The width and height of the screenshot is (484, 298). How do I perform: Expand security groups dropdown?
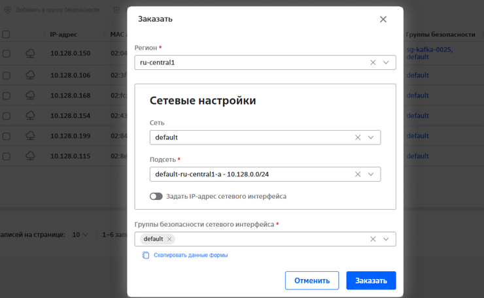(386, 239)
